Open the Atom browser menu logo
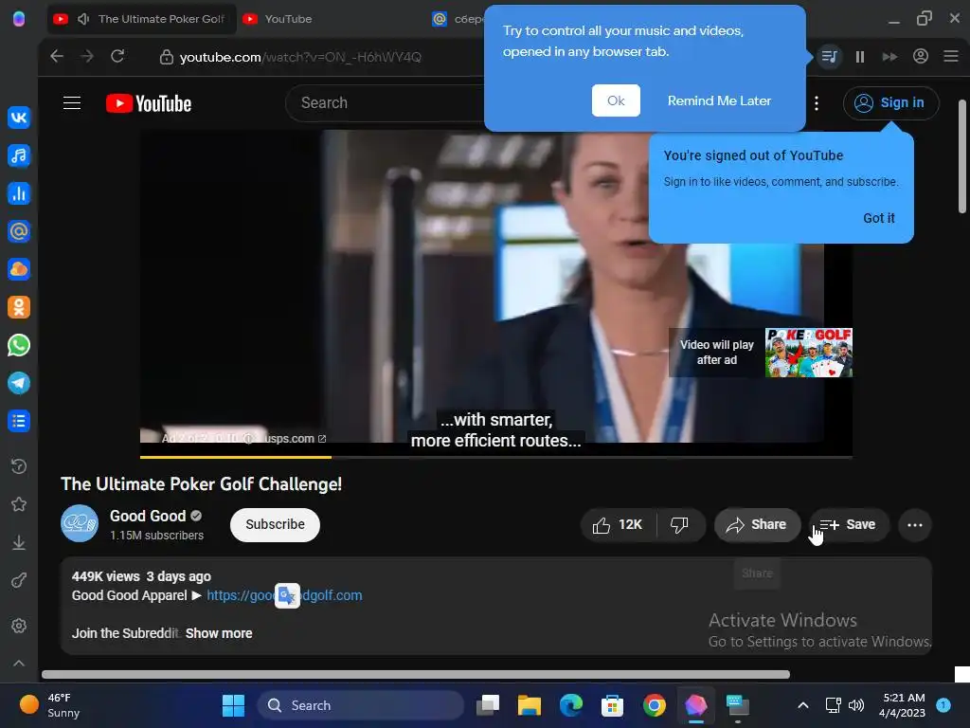Screen dimensions: 970x728 click(19, 19)
